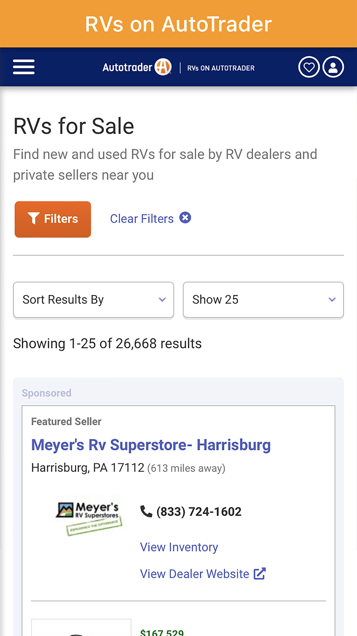The image size is (357, 636).
Task: Click the Autotrader logo in header
Action: 137,67
